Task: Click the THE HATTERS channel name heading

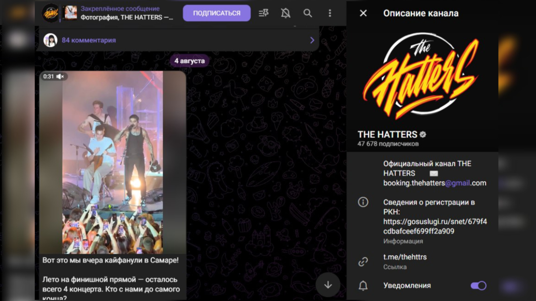Action: tap(387, 134)
